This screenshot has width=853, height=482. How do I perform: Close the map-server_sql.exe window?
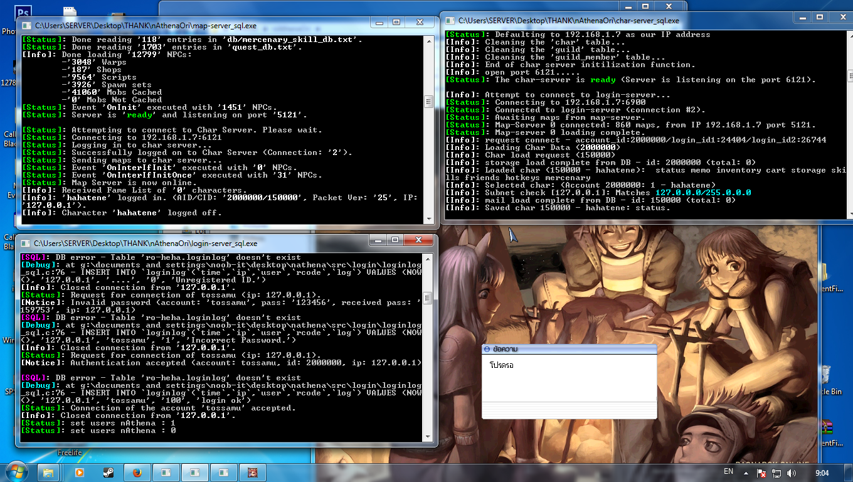pos(419,22)
